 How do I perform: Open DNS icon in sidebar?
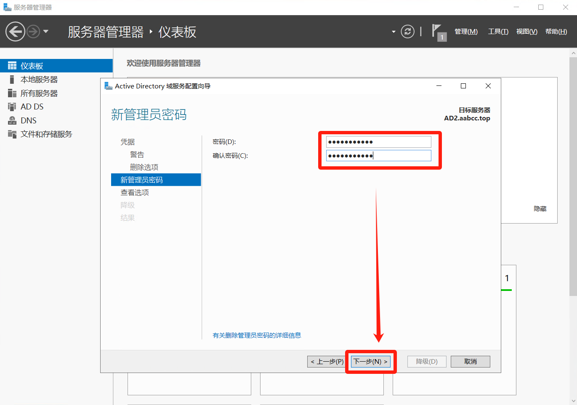[12, 120]
